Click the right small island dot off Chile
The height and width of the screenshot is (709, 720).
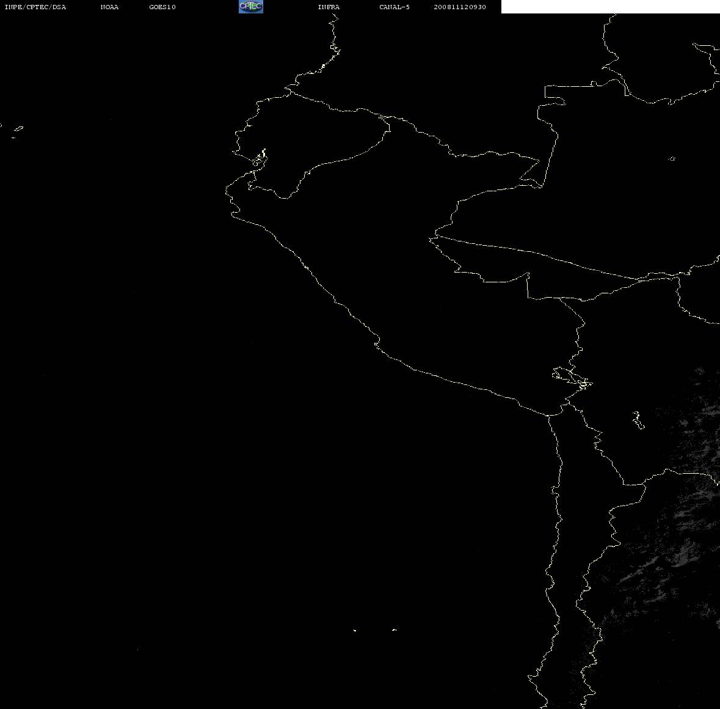[395, 630]
